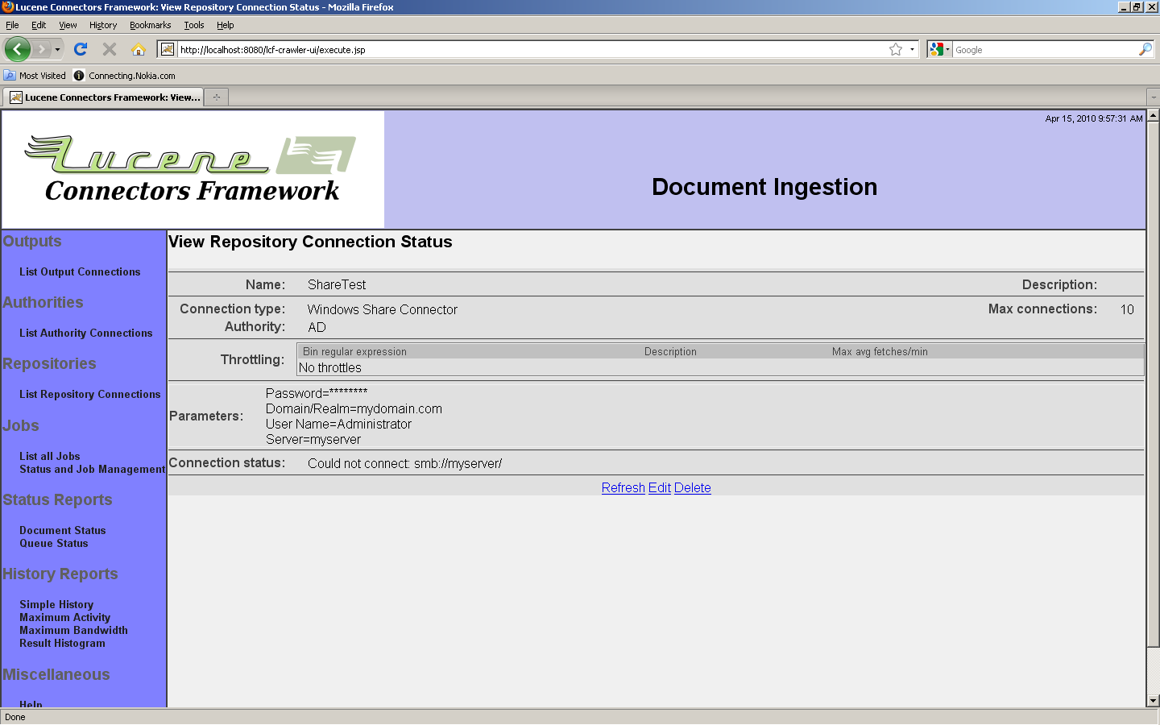The height and width of the screenshot is (725, 1160).
Task: Open a new tab with the tab button
Action: (216, 97)
